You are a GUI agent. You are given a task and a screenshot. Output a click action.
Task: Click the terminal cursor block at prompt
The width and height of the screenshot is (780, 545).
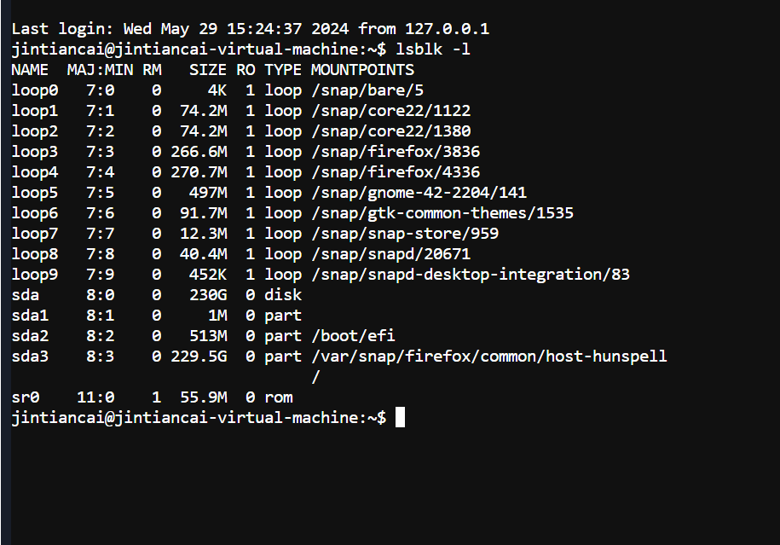point(400,417)
